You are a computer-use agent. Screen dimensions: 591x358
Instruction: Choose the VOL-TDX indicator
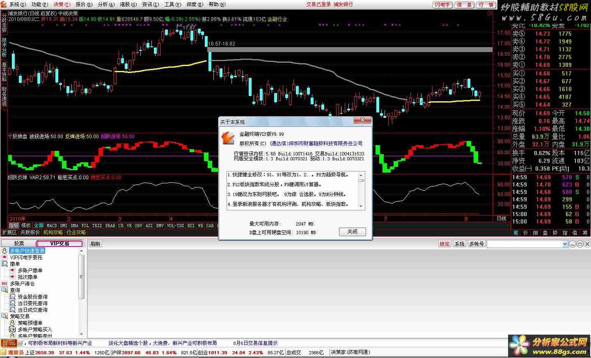175,226
